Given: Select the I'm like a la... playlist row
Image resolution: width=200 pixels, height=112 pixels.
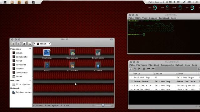Looking at the screenshot, I should coord(165,86).
